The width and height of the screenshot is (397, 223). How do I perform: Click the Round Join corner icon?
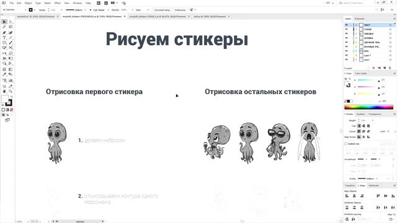[364, 131]
